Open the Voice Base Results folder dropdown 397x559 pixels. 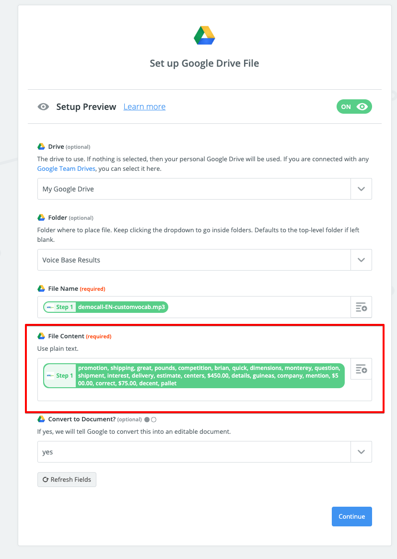coord(361,260)
